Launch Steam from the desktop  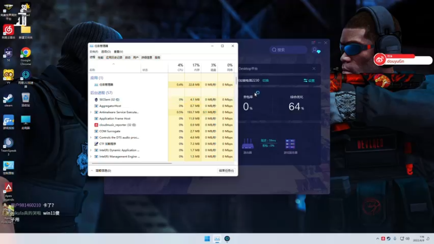(x=8, y=100)
